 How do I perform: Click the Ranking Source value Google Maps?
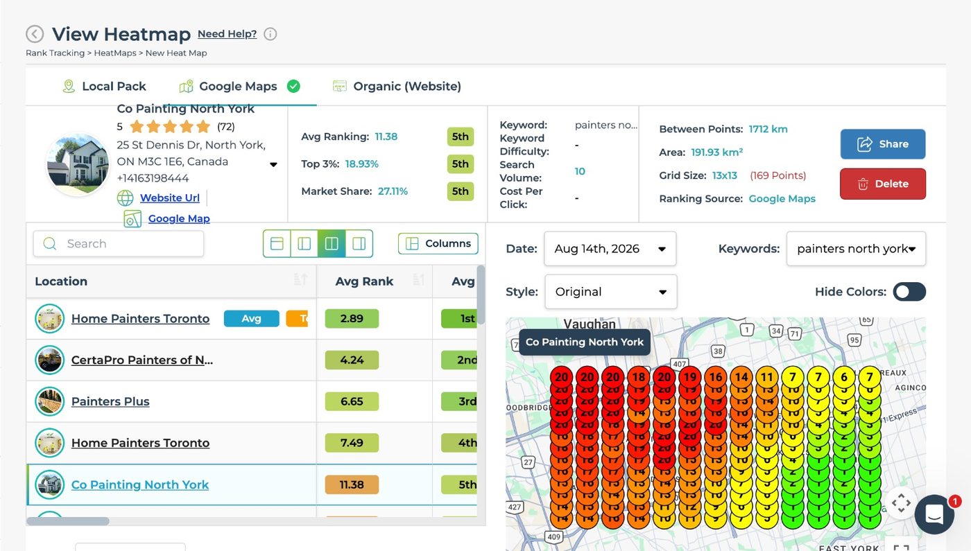click(782, 199)
